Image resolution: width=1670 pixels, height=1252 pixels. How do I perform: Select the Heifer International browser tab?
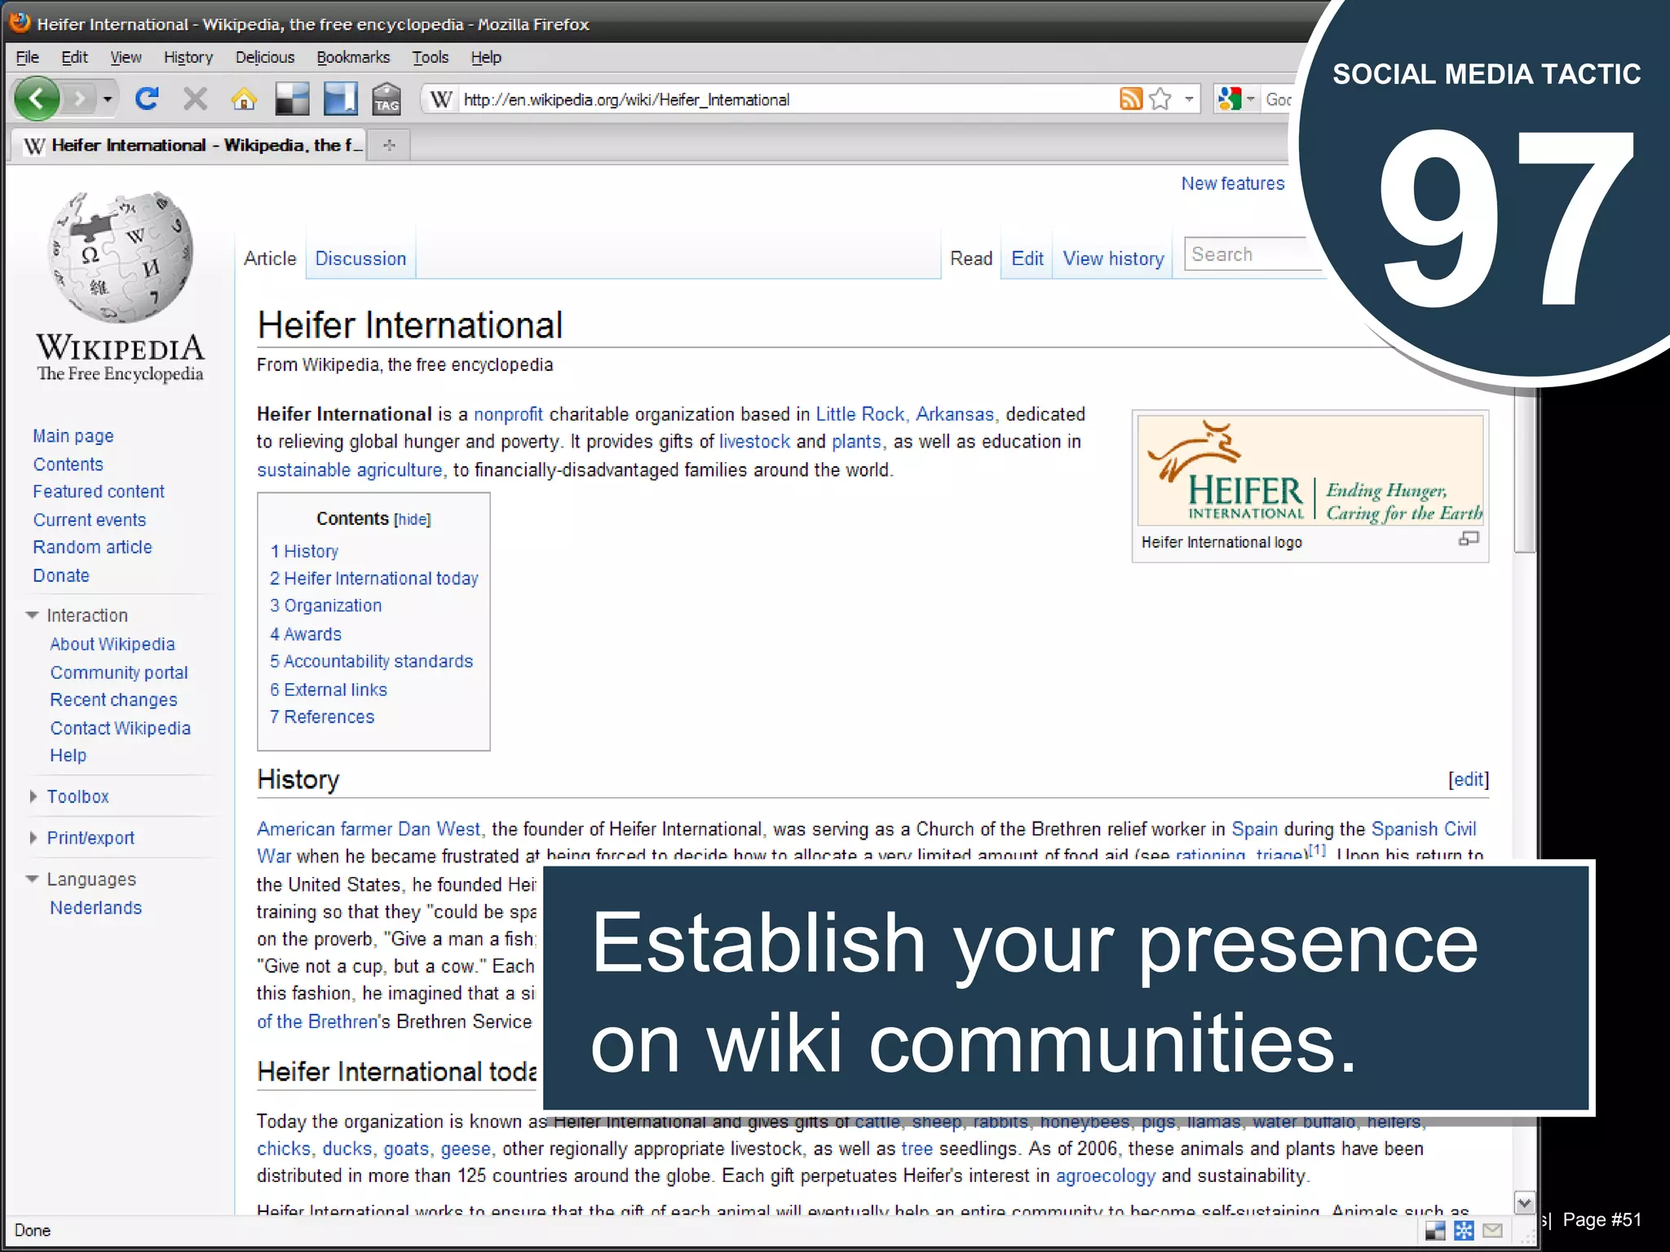tap(190, 145)
